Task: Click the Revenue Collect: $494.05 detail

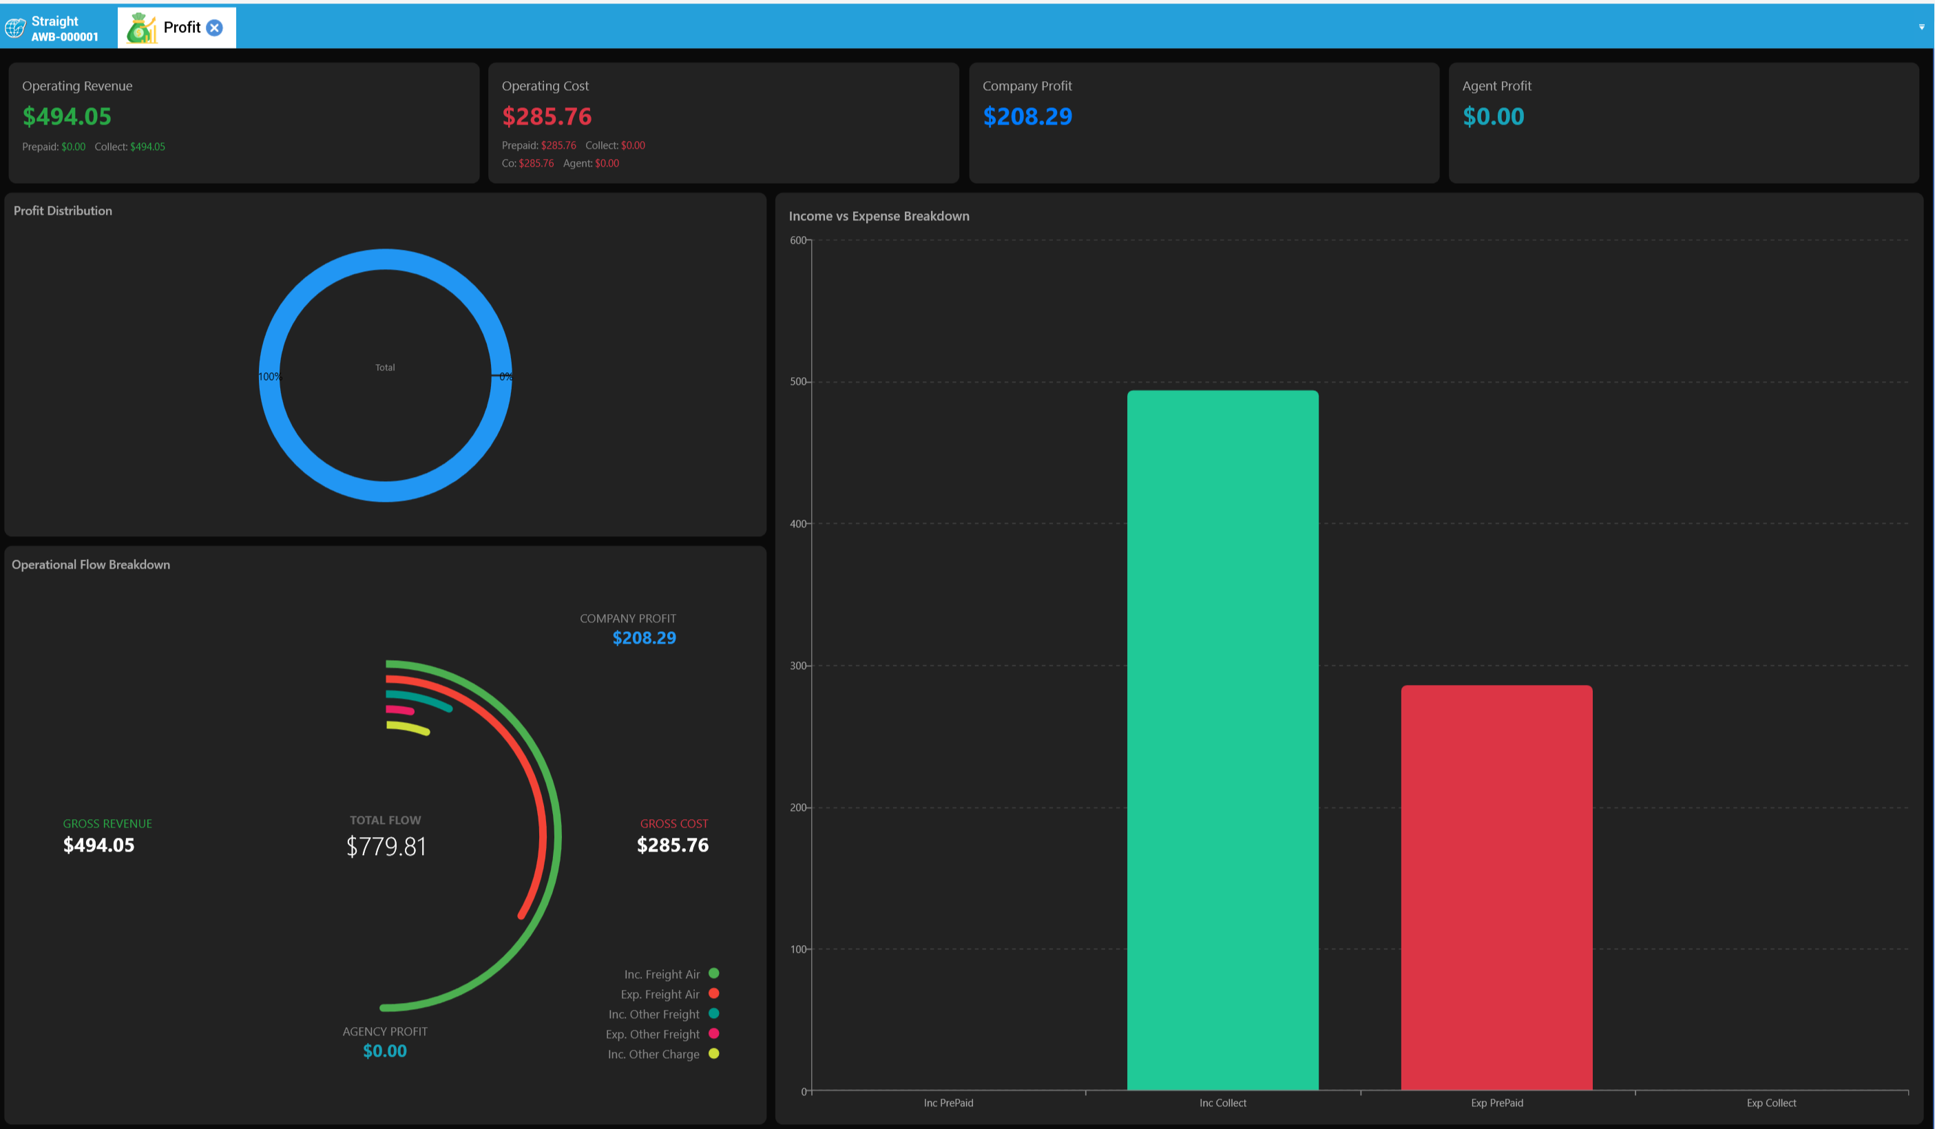Action: (129, 147)
